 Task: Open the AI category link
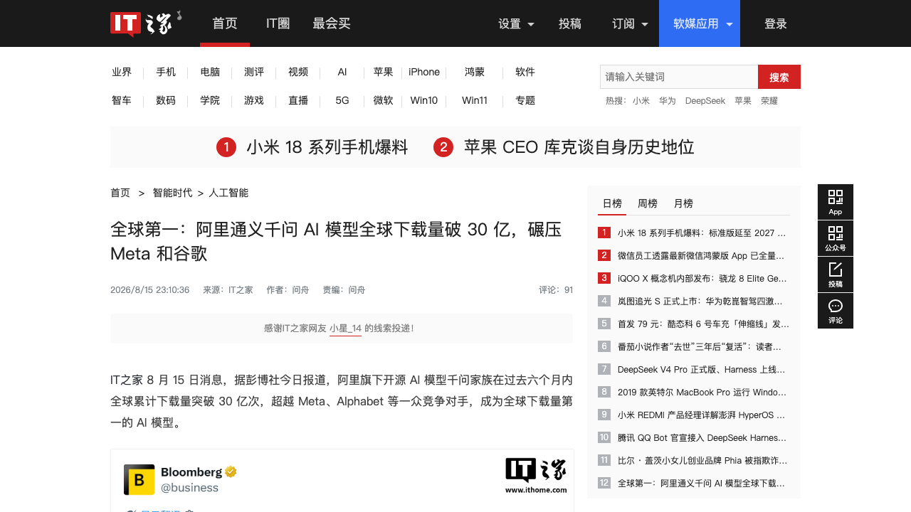click(342, 72)
